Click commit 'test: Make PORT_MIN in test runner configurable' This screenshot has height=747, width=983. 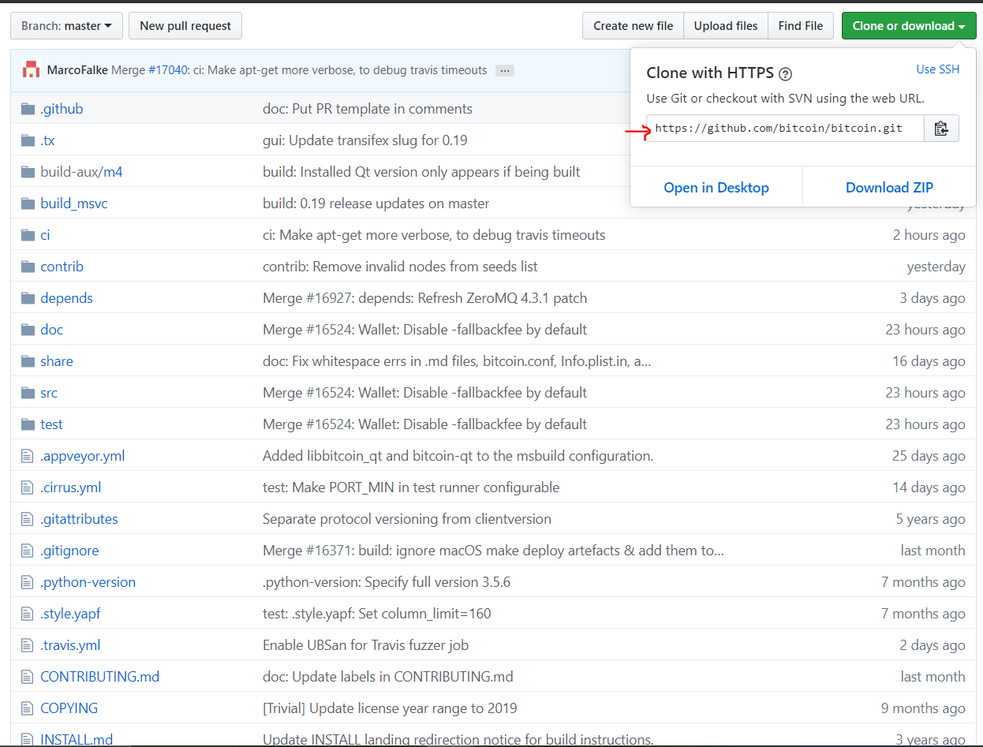(411, 487)
